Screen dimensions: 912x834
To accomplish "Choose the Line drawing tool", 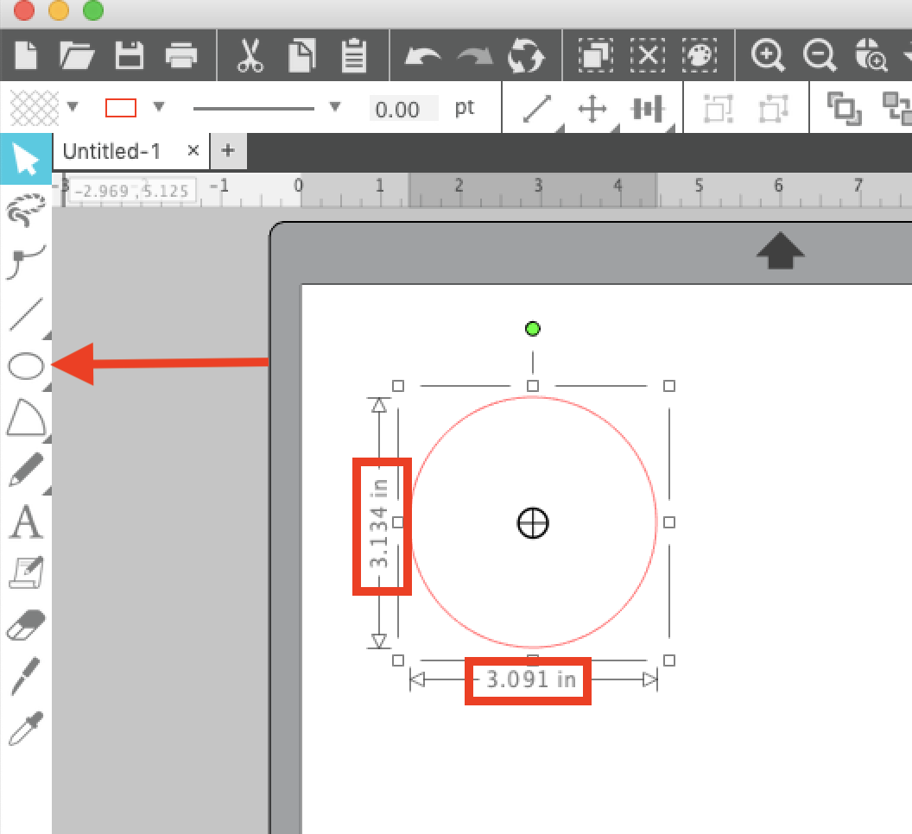I will (26, 313).
